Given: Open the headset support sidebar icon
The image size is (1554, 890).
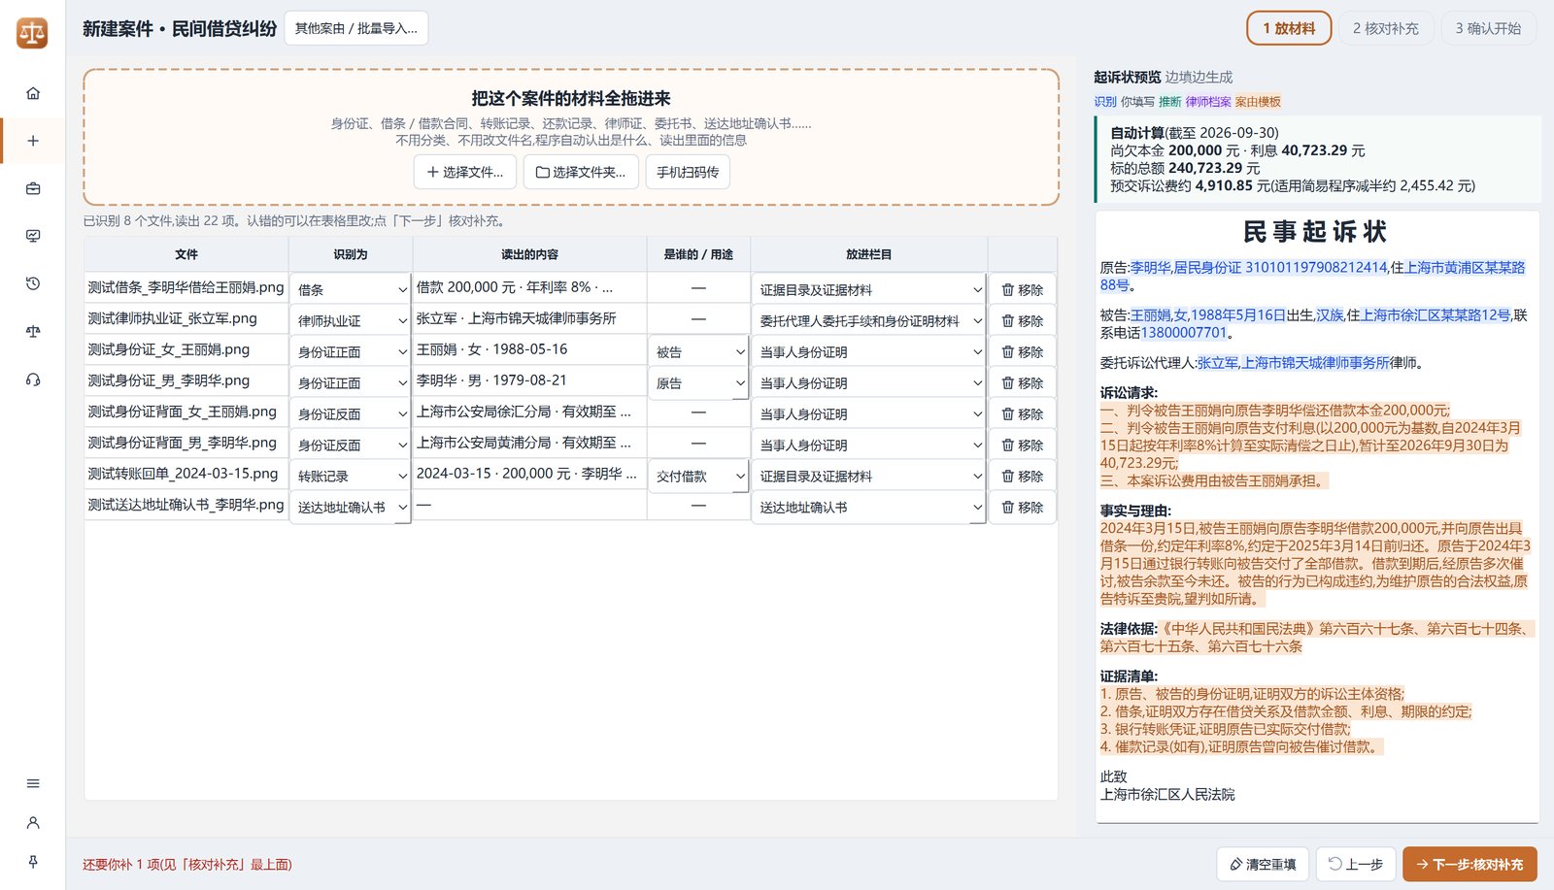Looking at the screenshot, I should click(x=33, y=379).
